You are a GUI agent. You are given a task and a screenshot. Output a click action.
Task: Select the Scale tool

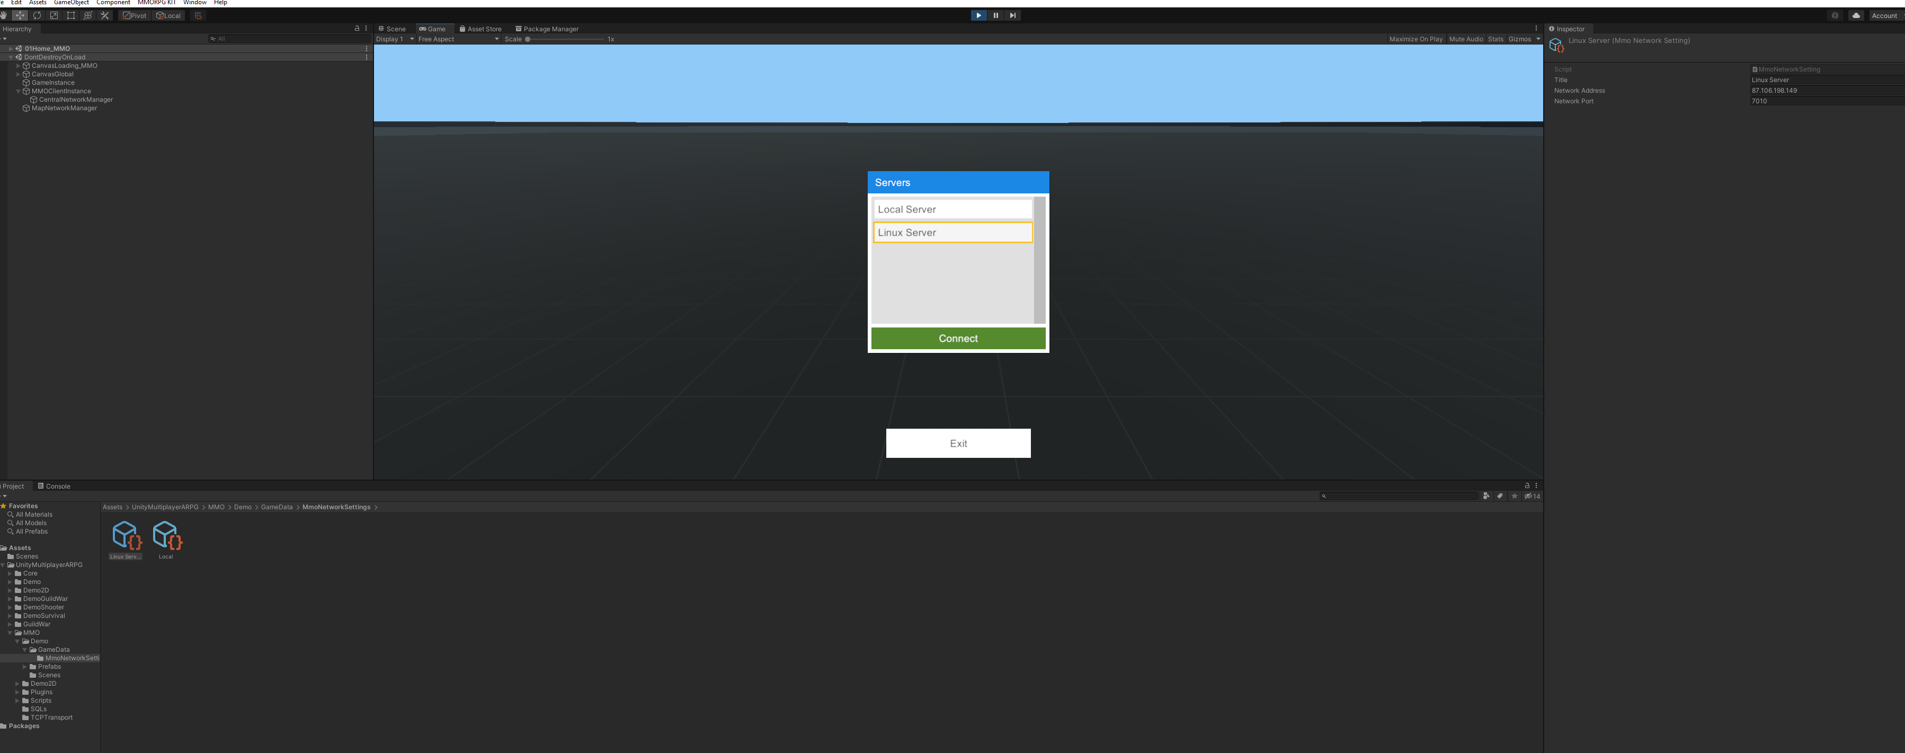[x=54, y=15]
